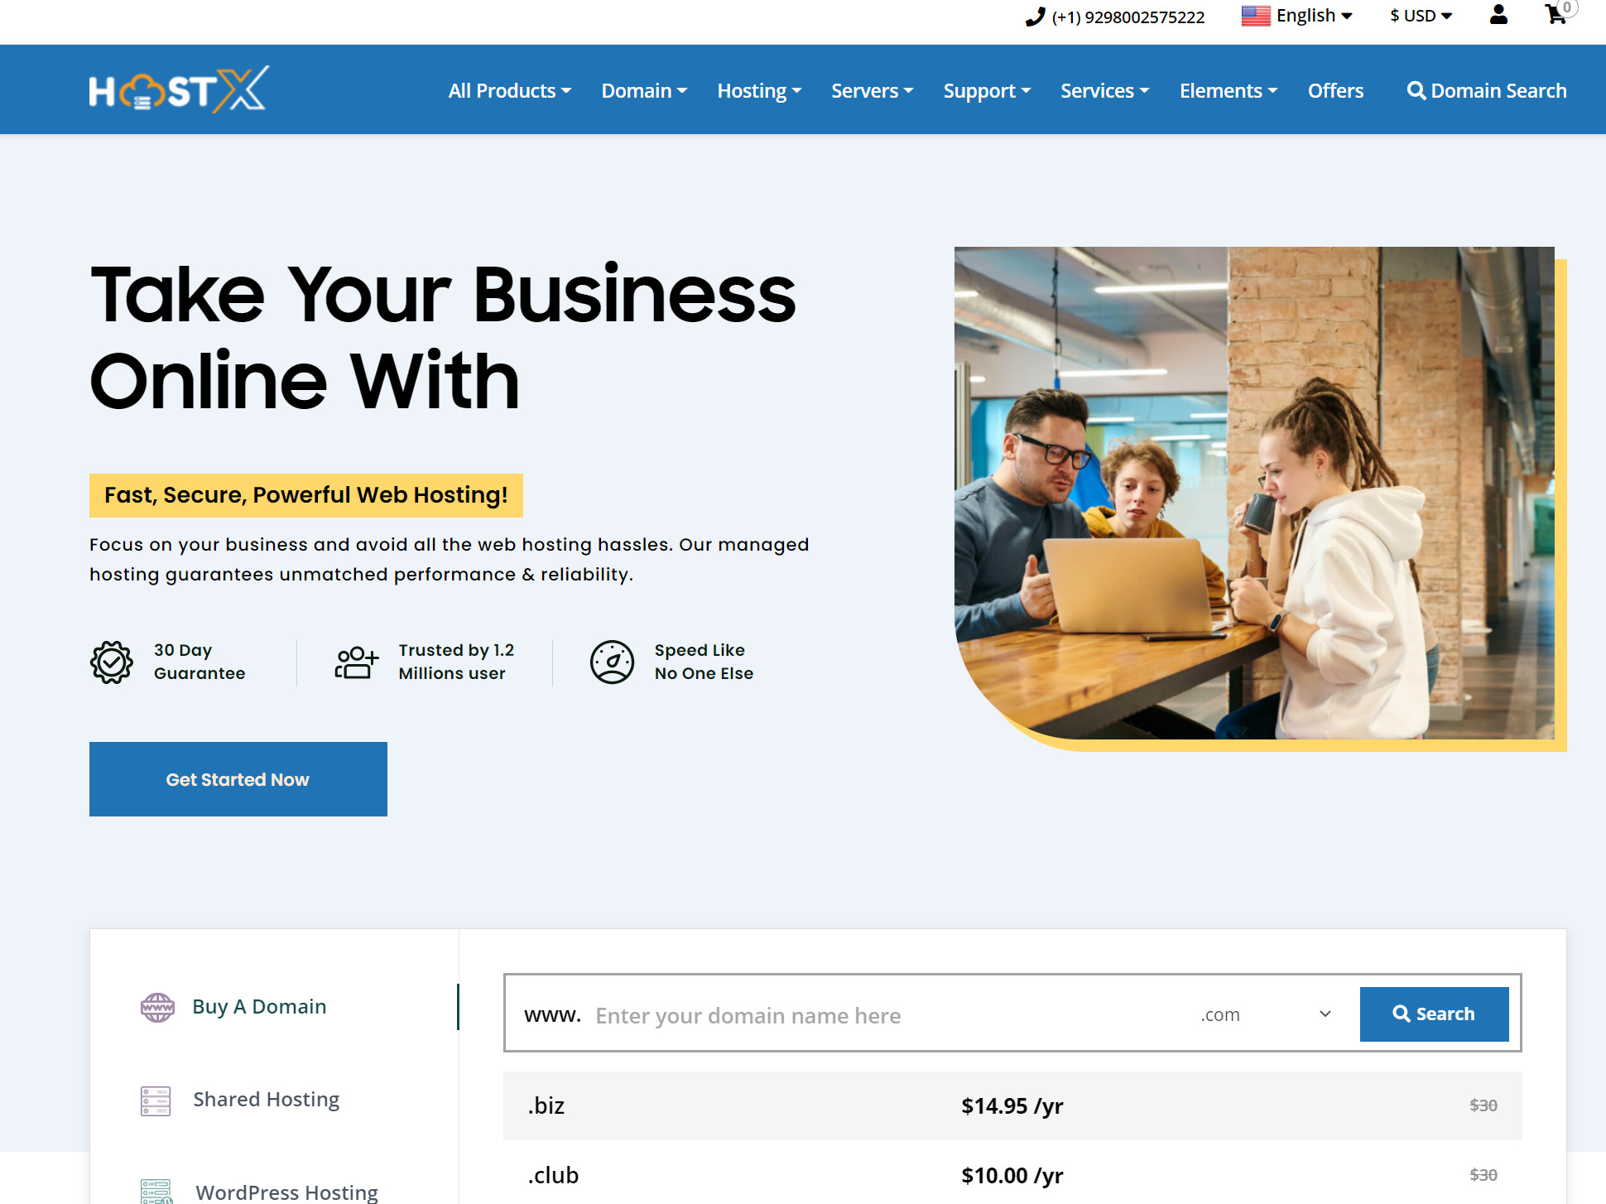Image resolution: width=1606 pixels, height=1204 pixels.
Task: Click the Search domain button
Action: click(1433, 1013)
